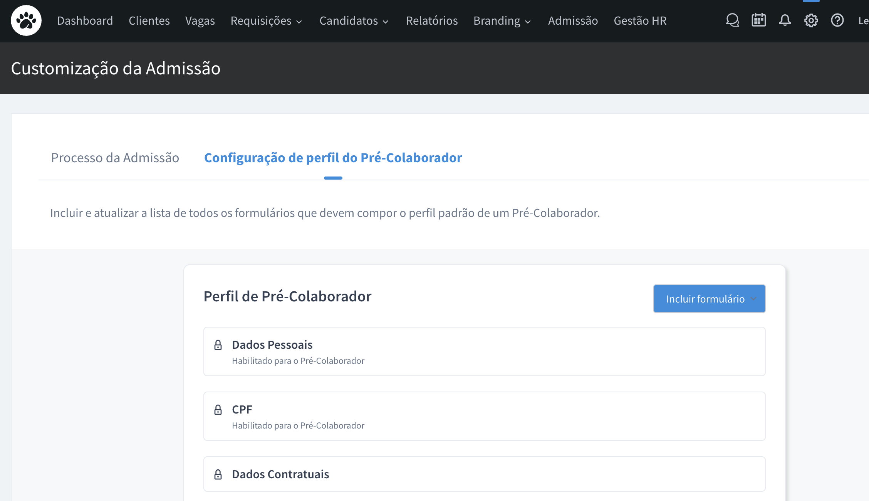
Task: Click the lock icon beside Dados Pessoais
Action: point(218,345)
